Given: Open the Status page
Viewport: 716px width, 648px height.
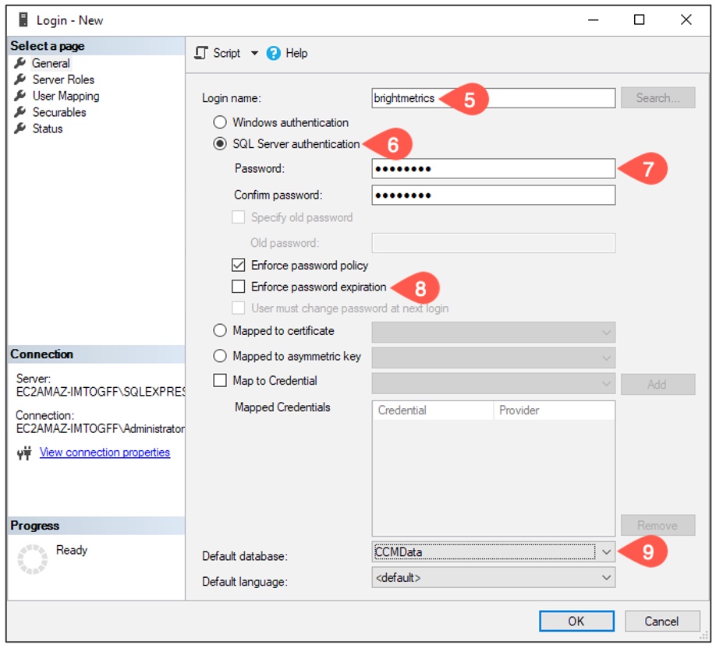Looking at the screenshot, I should [x=47, y=129].
